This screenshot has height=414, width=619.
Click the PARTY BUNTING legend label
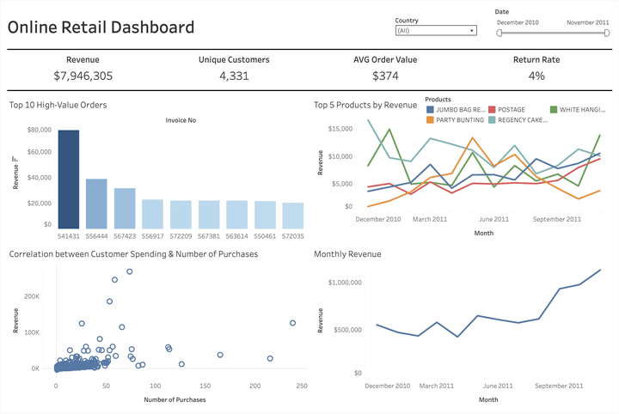pyautogui.click(x=460, y=120)
